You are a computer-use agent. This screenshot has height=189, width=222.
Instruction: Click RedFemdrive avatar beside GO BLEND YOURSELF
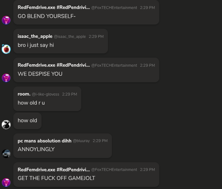click(6, 20)
